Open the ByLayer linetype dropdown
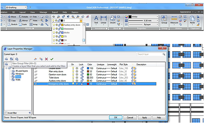 (x=157, y=24)
